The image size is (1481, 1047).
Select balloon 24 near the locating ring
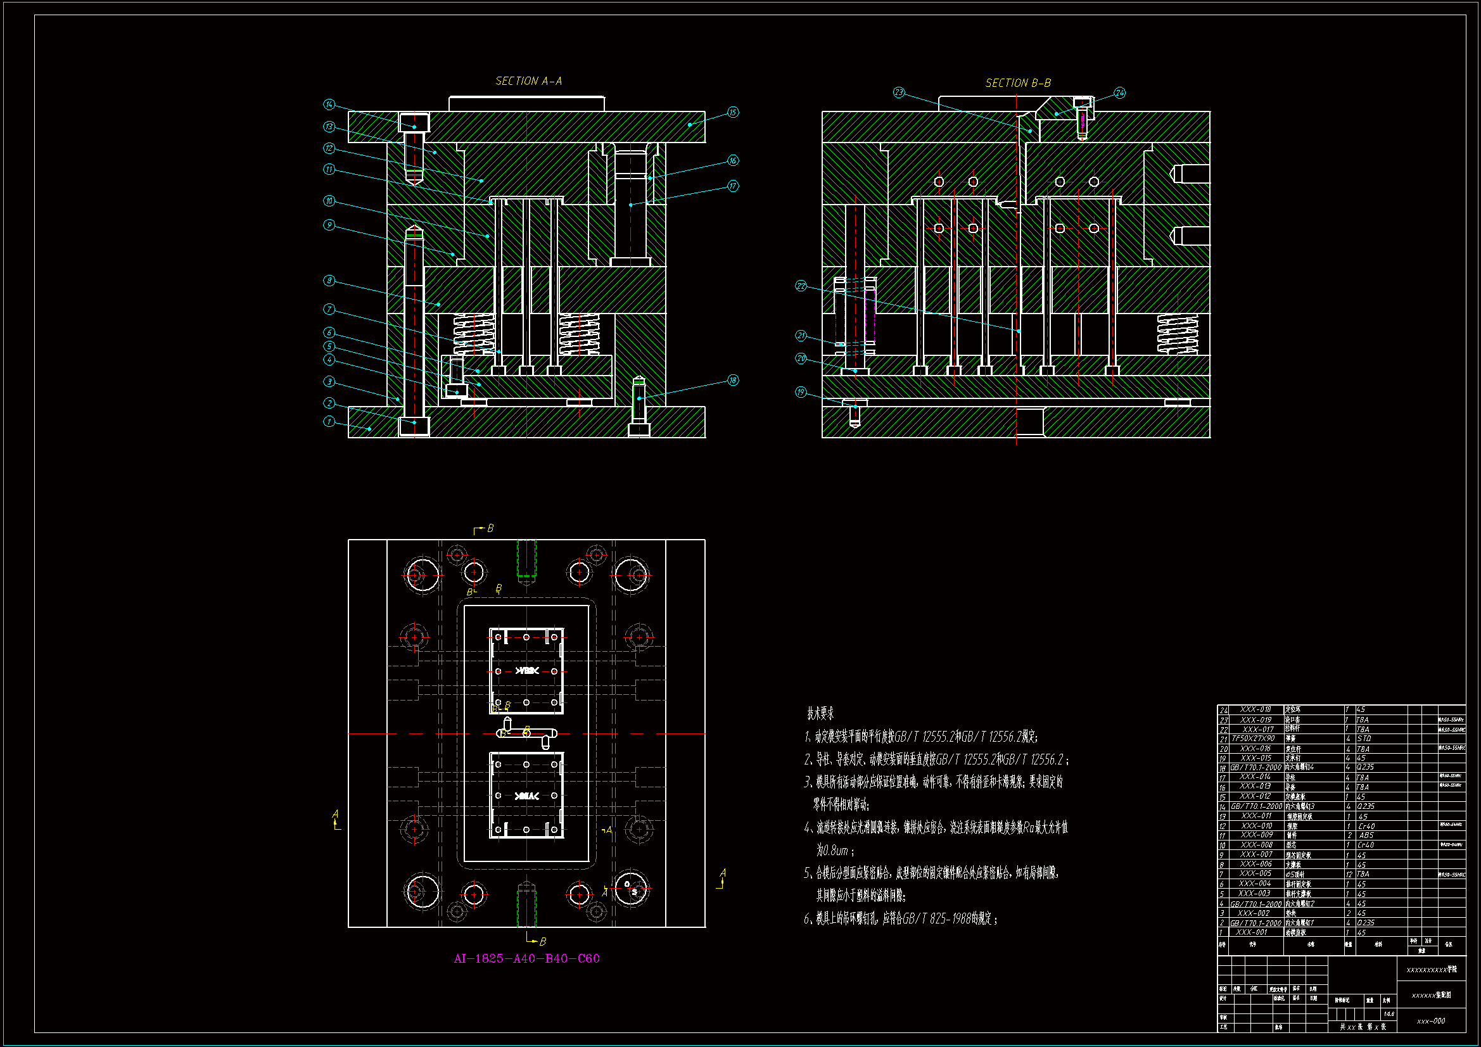[1119, 93]
